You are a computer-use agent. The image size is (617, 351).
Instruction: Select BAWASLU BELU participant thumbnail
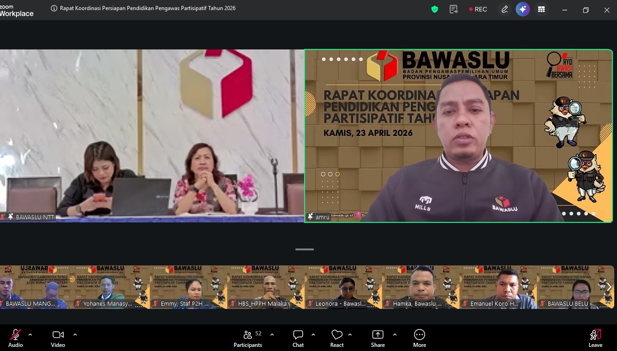[576, 287]
